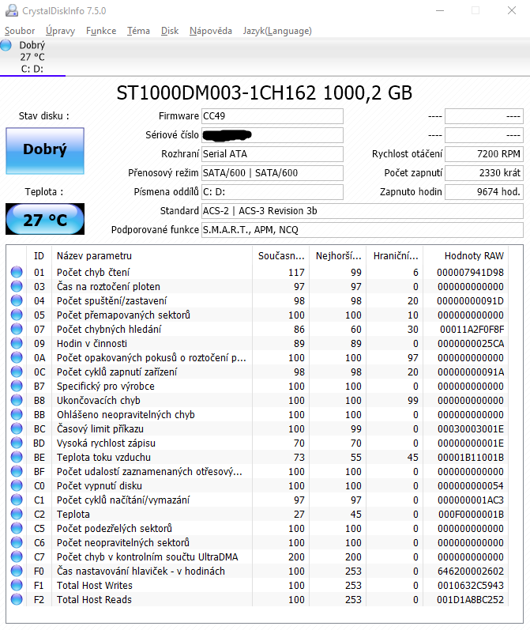Select the disk status circle in drive tab
Image resolution: width=530 pixels, height=630 pixels.
point(6,45)
